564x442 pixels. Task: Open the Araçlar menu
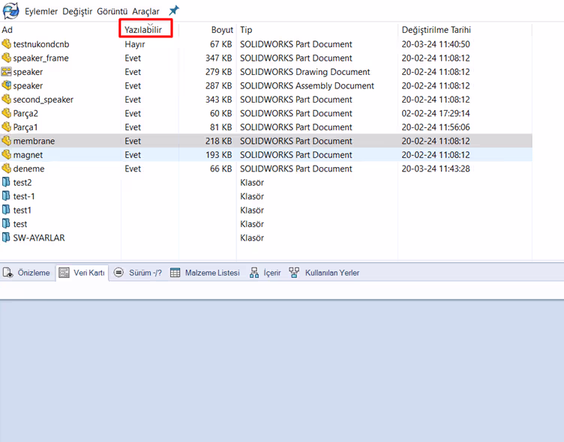[145, 11]
